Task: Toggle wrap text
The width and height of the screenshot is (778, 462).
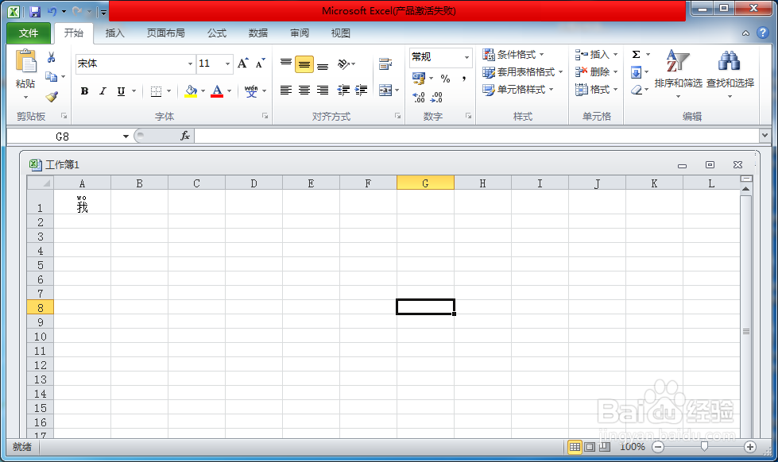Action: 385,64
